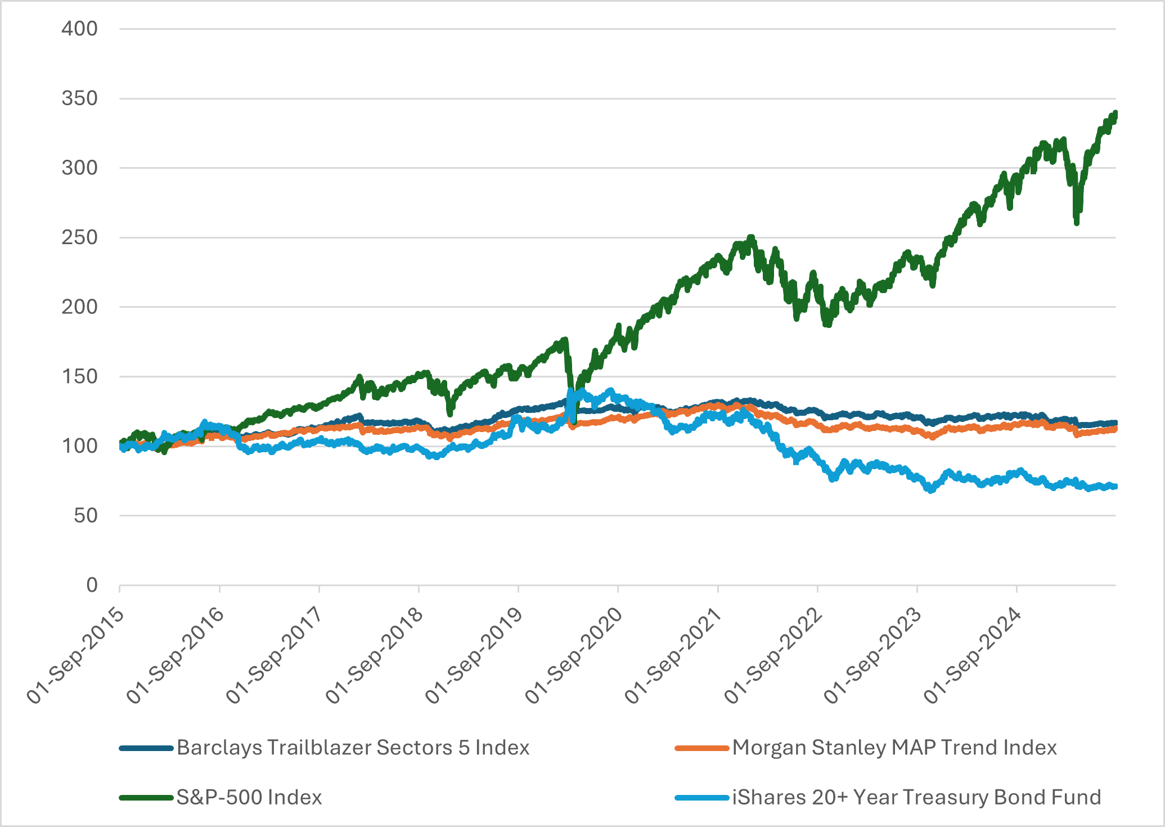This screenshot has width=1165, height=827.
Task: Click the 150 y-axis label
Action: coord(79,376)
